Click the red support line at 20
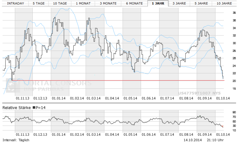The image size is (242, 145). click(118, 81)
